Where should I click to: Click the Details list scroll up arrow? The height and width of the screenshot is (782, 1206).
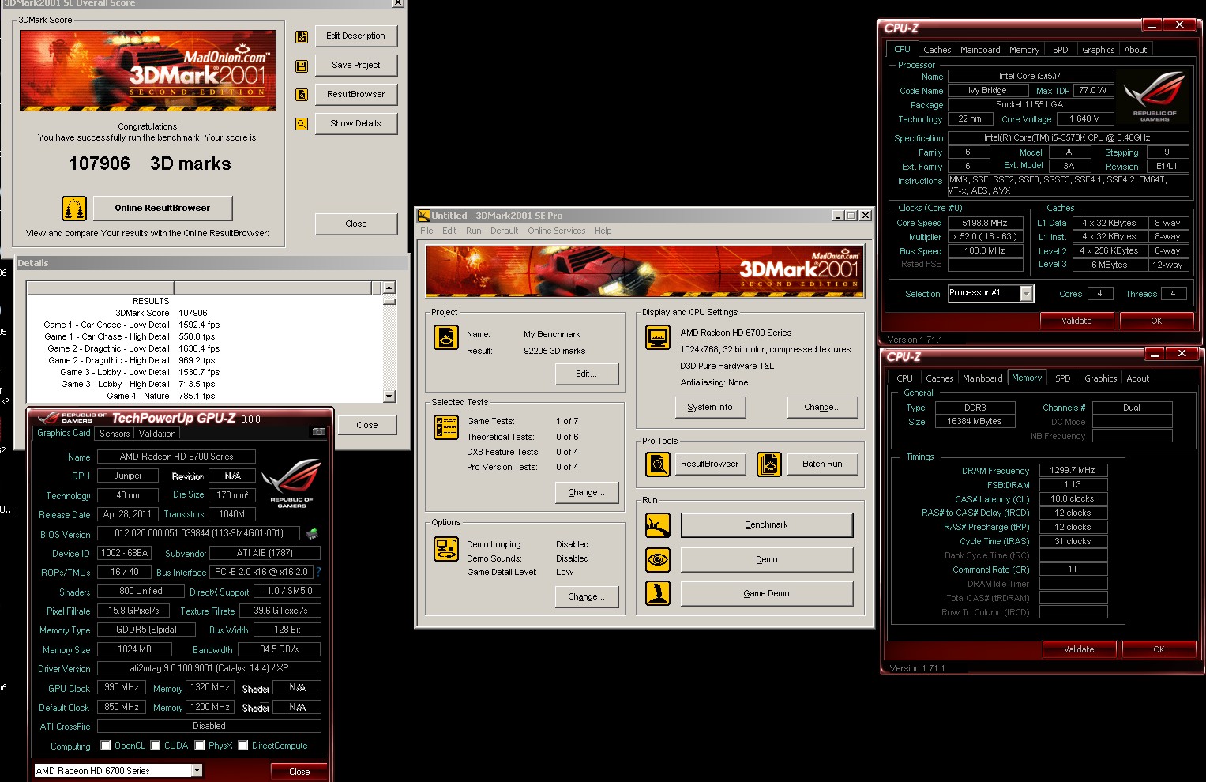click(389, 288)
